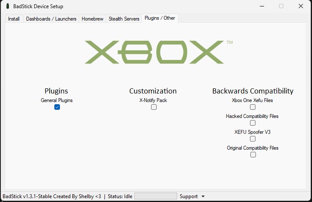The height and width of the screenshot is (202, 312).
Task: Enable the X-Notify Pack checkbox
Action: [x=154, y=107]
